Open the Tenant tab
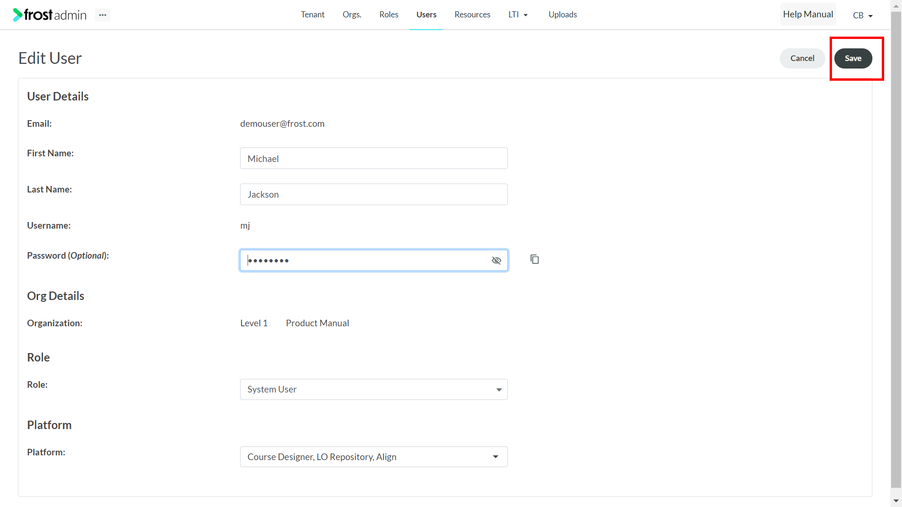The image size is (902, 507). click(313, 15)
